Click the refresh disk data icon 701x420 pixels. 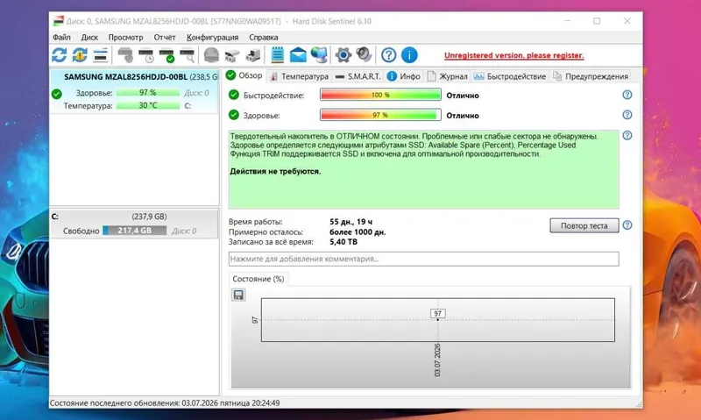pyautogui.click(x=59, y=55)
